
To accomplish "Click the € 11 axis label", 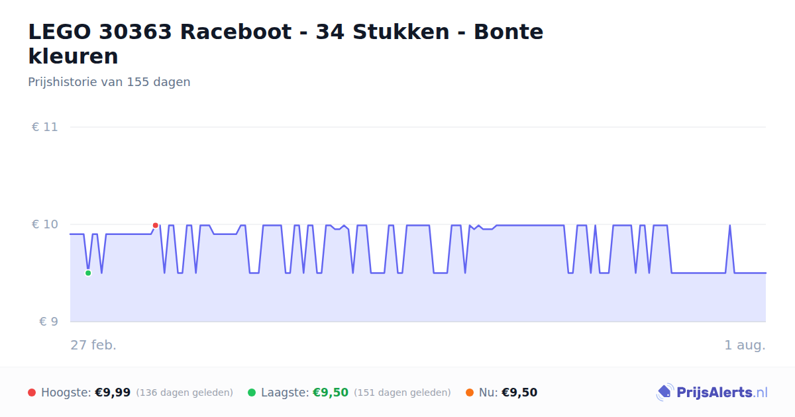I will [x=45, y=127].
